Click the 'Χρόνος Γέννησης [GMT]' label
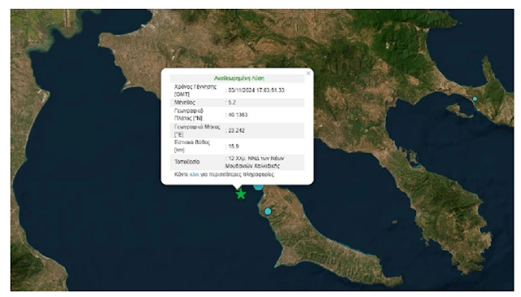This screenshot has height=297, width=521. click(195, 90)
